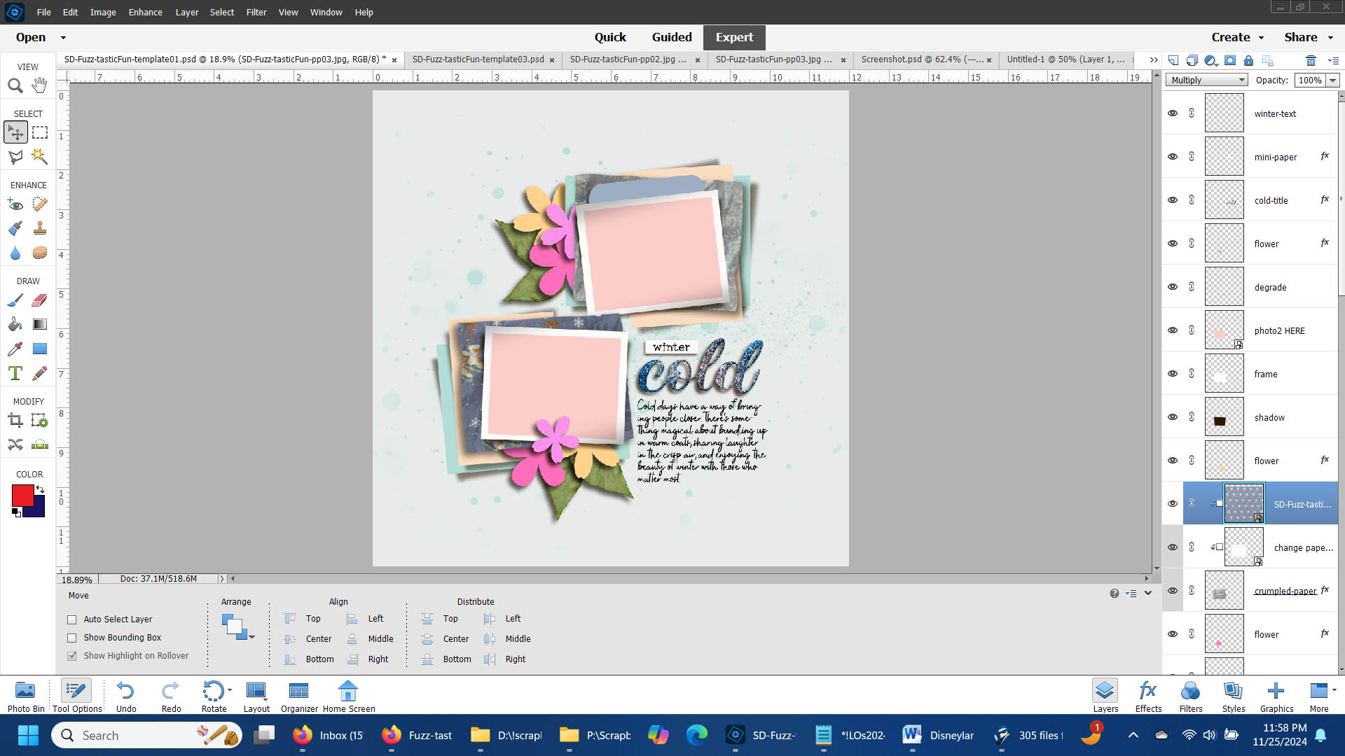
Task: Click the Undo button
Action: tap(126, 696)
